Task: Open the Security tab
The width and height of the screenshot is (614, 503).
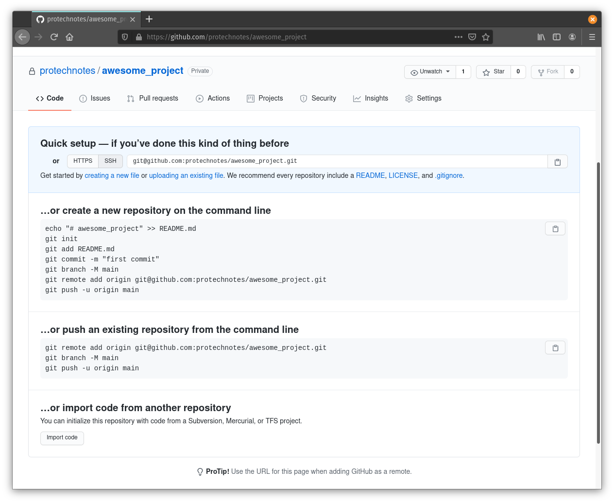Action: [318, 99]
